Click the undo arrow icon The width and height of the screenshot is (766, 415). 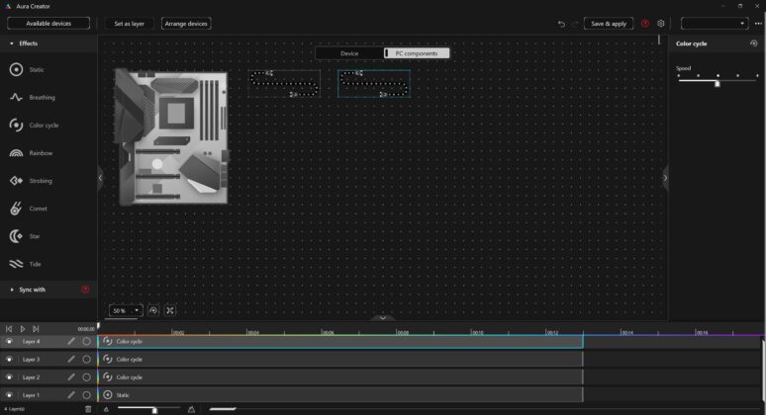tap(561, 24)
